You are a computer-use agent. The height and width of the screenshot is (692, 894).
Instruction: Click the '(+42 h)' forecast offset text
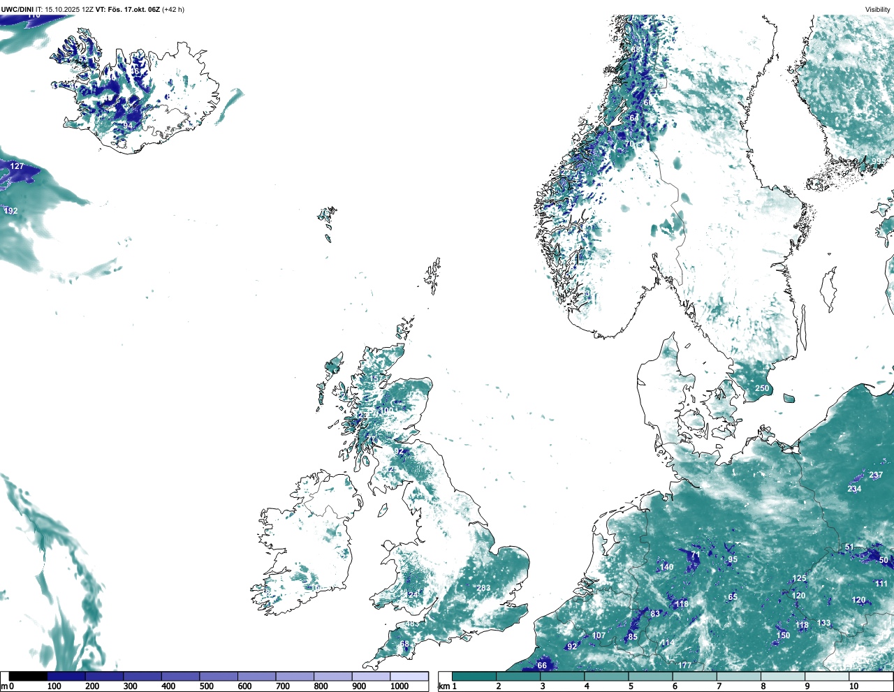[x=173, y=10]
